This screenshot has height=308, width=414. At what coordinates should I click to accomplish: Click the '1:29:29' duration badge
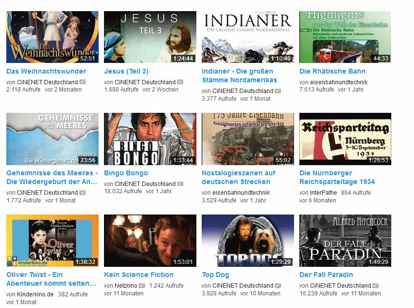coord(281,262)
